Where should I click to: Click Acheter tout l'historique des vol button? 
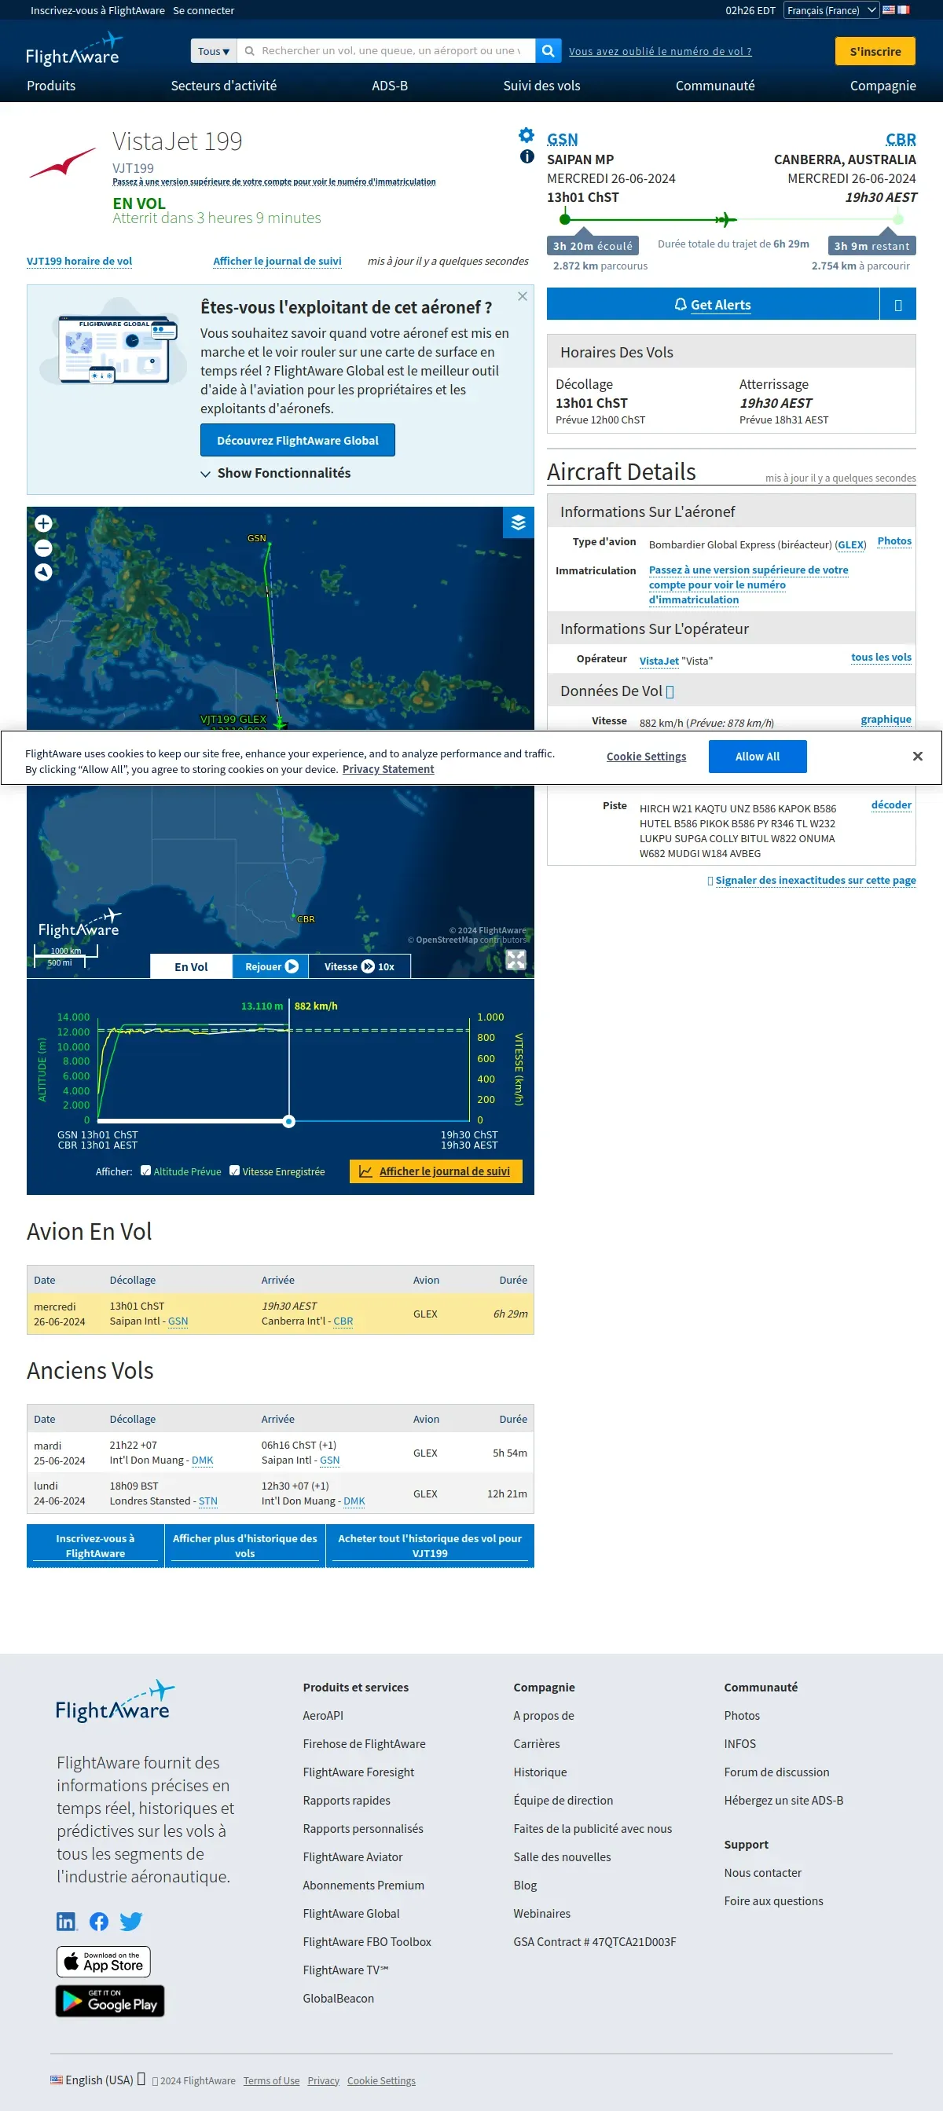coord(430,1546)
